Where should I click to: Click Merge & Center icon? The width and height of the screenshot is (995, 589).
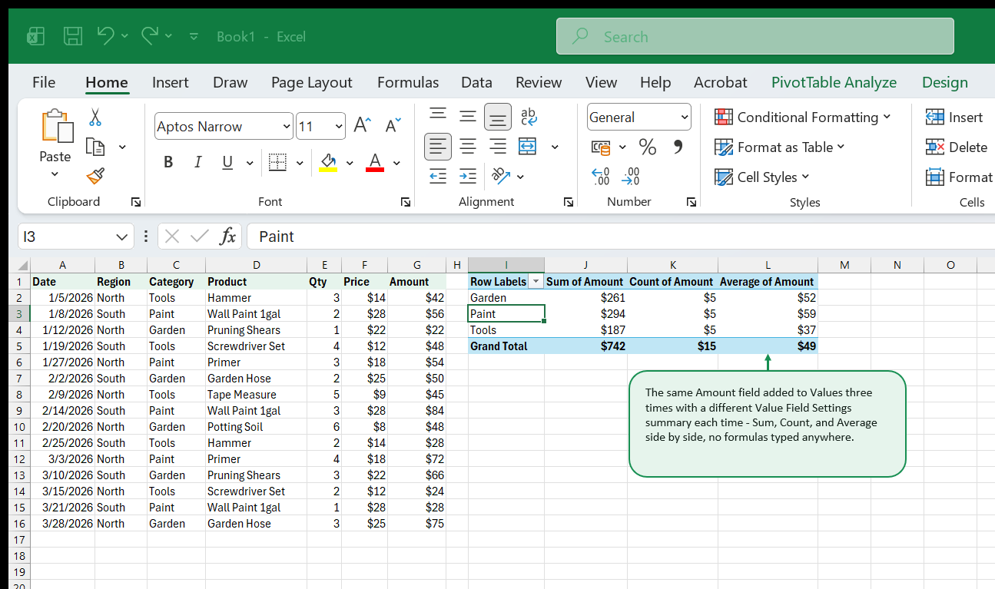tap(528, 146)
